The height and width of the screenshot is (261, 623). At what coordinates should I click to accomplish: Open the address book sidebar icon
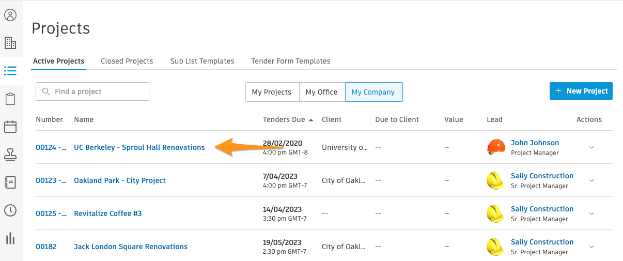point(10,182)
